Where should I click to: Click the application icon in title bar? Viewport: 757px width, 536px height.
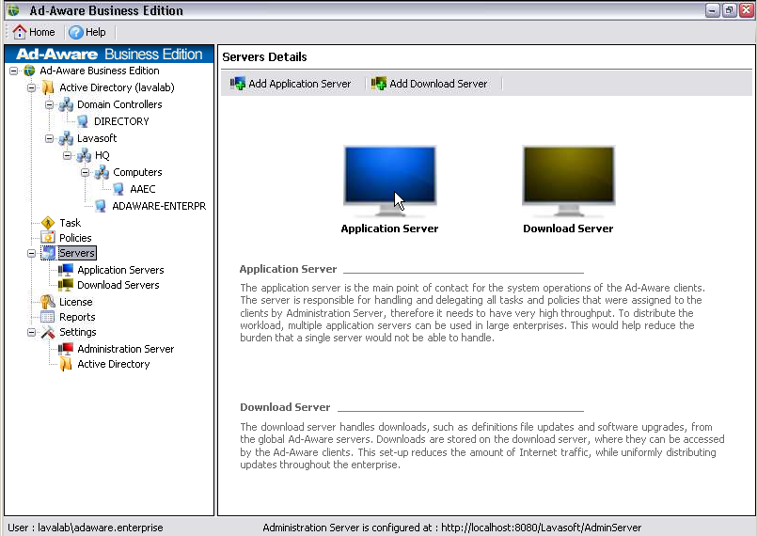point(14,10)
